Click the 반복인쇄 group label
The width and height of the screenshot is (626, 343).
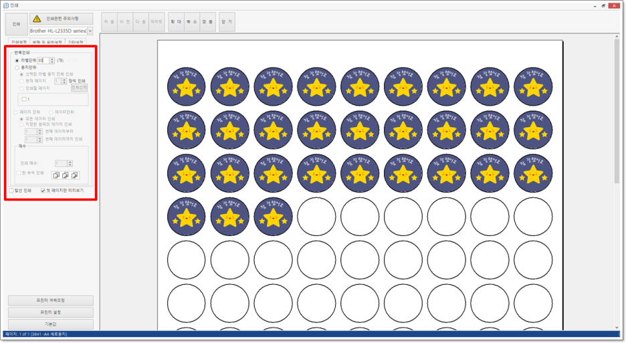(x=22, y=53)
